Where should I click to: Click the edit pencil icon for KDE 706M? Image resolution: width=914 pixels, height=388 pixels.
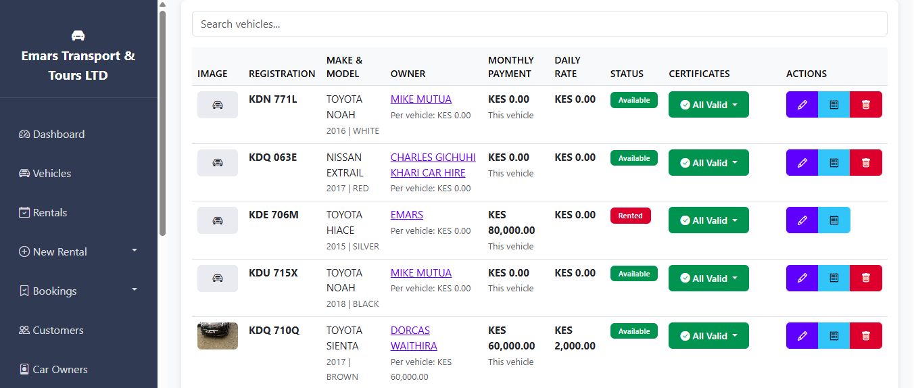tap(802, 220)
